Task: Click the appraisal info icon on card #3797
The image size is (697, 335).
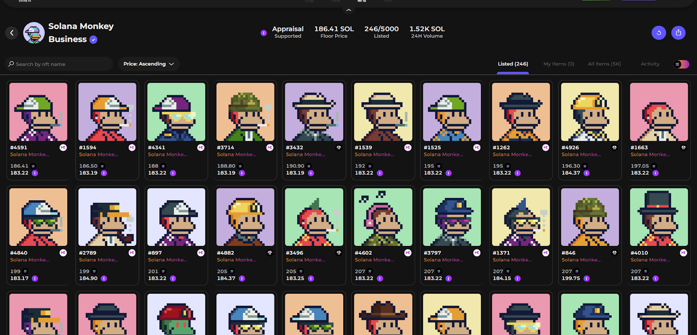Action: pos(449,279)
